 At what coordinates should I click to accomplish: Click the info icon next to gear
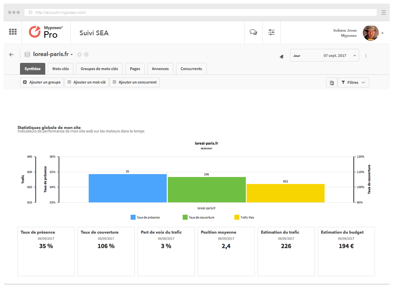click(x=86, y=55)
